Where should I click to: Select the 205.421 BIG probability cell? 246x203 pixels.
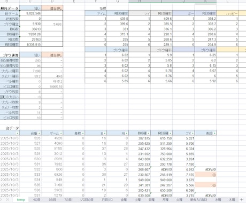coord(140,190)
